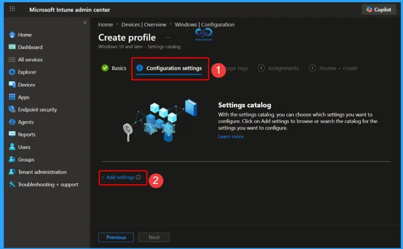Select the Configuration settings step tab
Viewport: 403px width, 249px height.
coord(169,68)
